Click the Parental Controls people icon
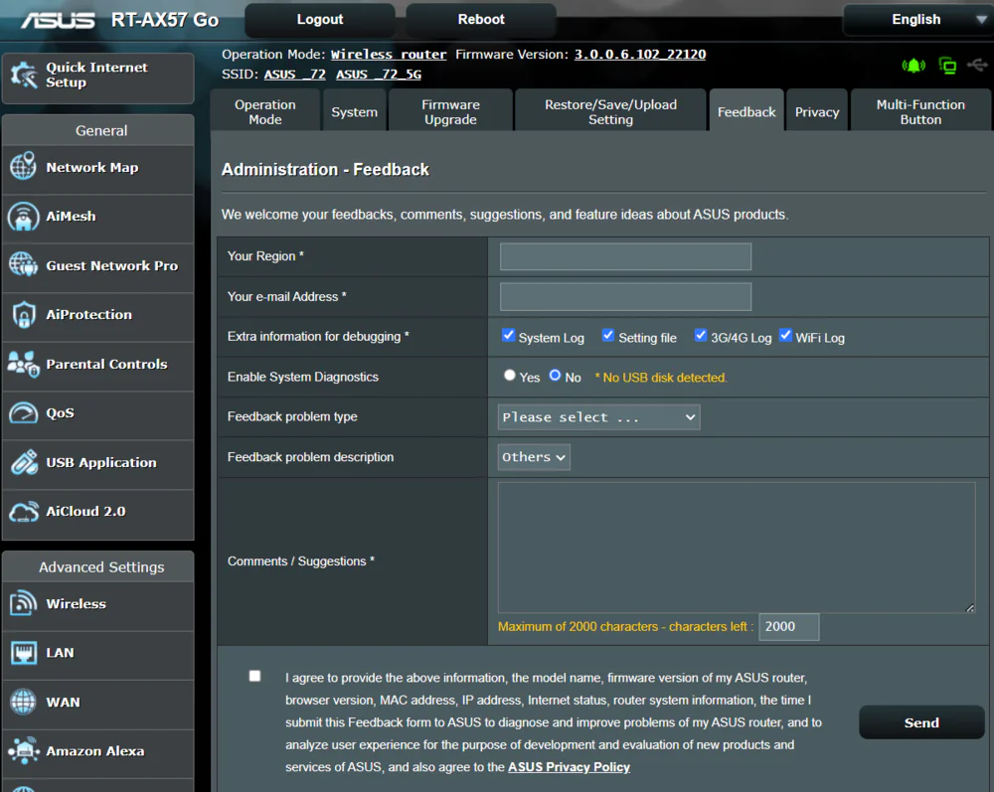 pyautogui.click(x=24, y=364)
